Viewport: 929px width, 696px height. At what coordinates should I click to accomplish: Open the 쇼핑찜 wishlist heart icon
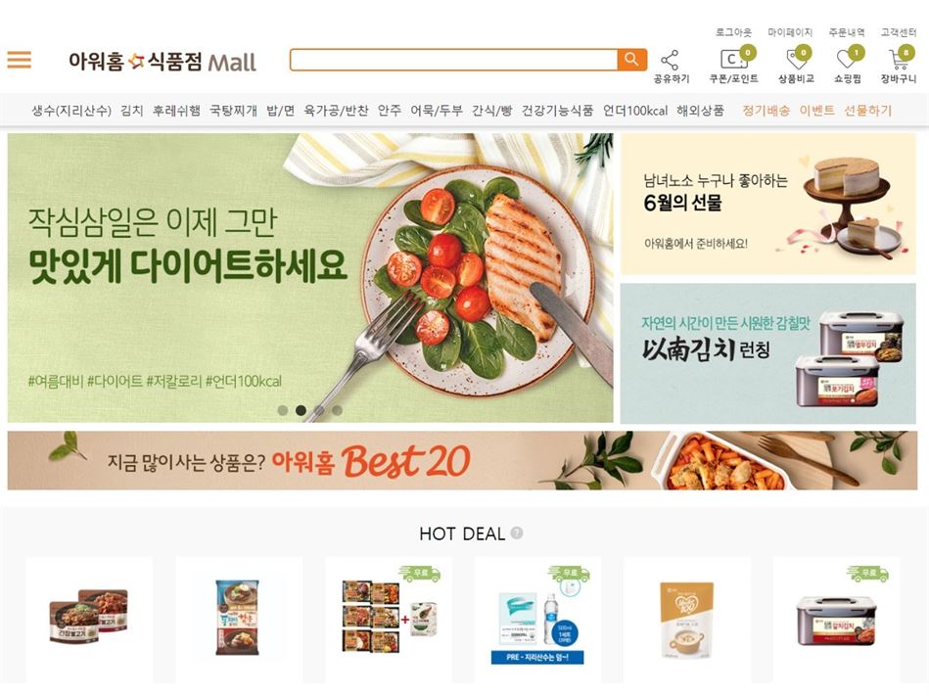point(847,59)
